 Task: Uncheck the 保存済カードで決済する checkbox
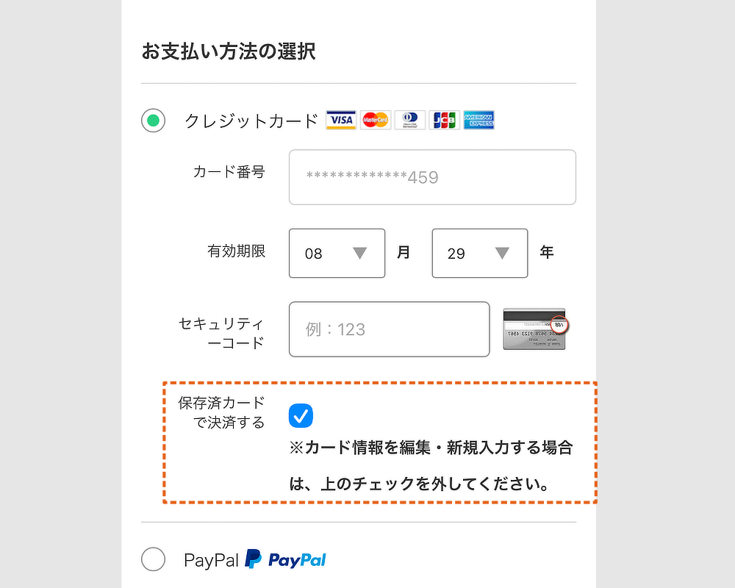pyautogui.click(x=301, y=415)
